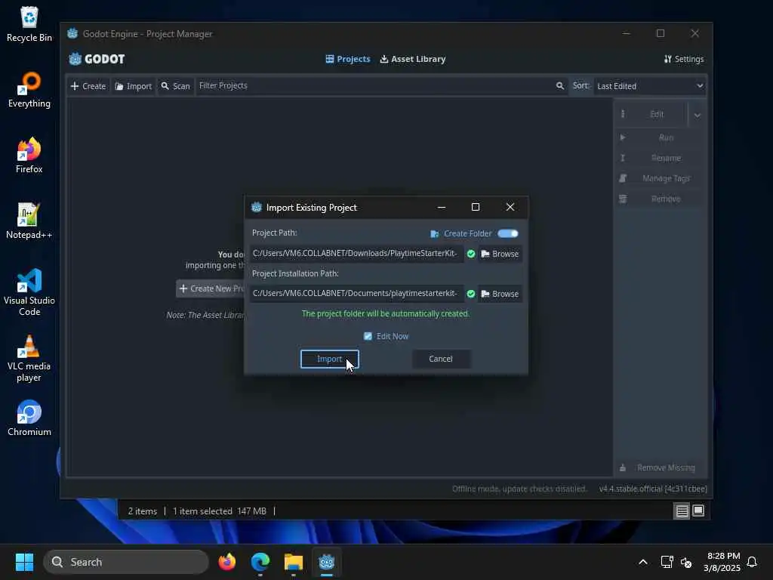Maximize the Import Existing Project dialog
773x580 pixels.
point(476,207)
